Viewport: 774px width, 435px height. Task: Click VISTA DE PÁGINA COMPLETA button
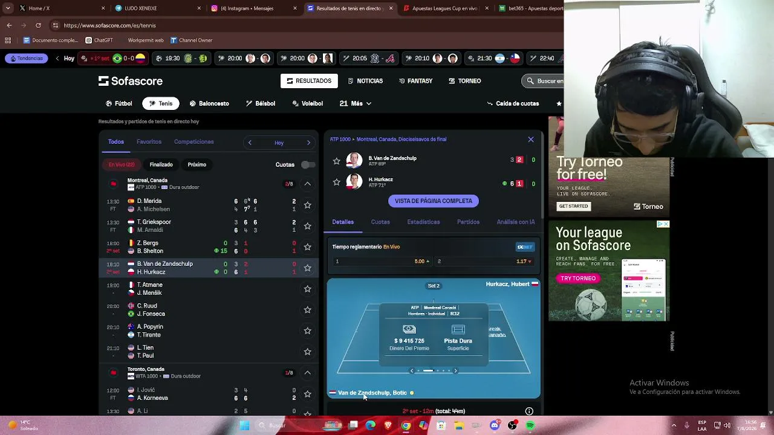[x=434, y=201]
